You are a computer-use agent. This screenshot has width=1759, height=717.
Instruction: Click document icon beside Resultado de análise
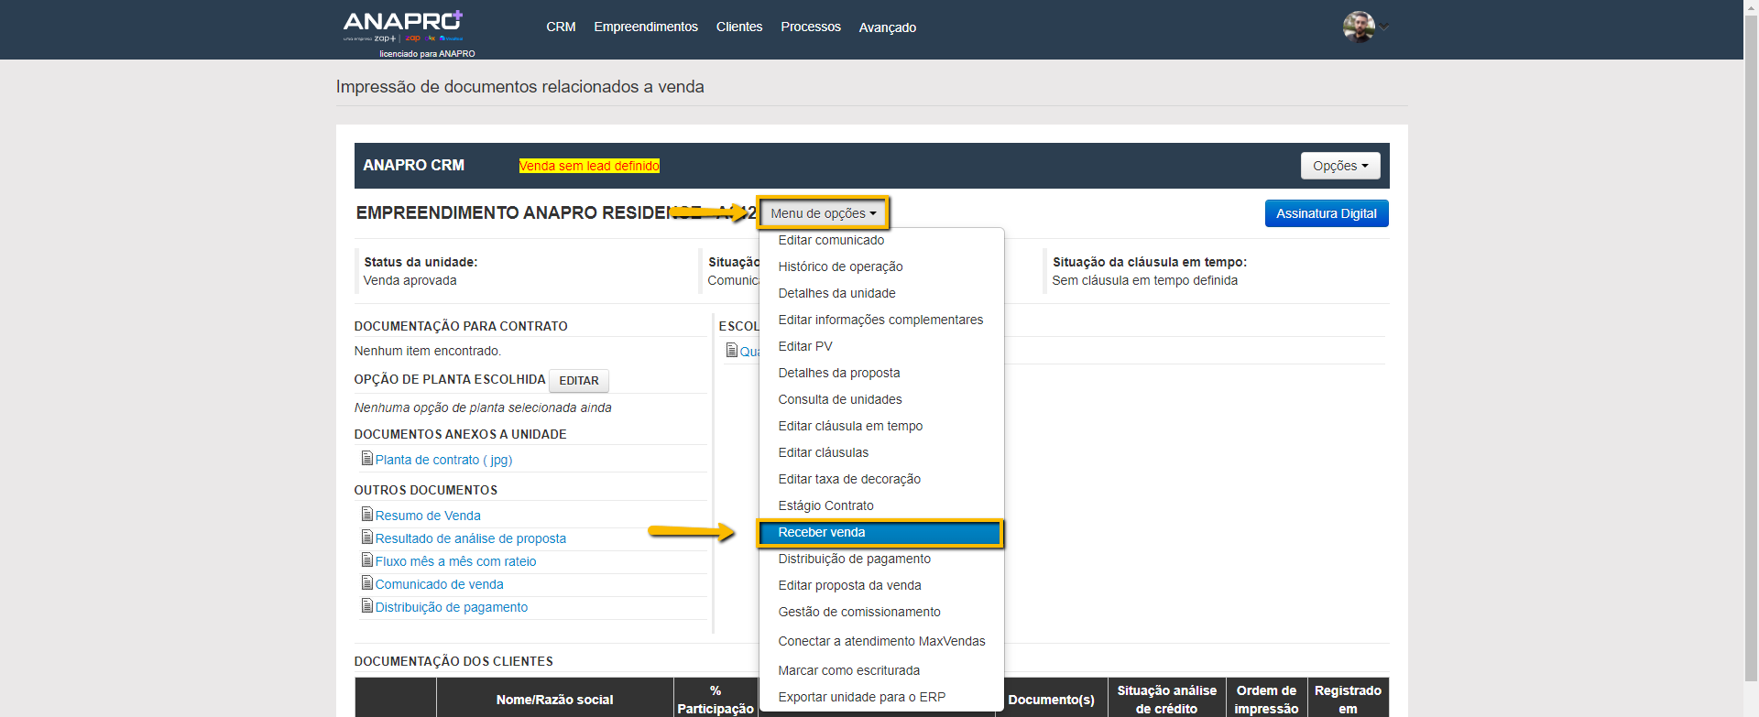click(x=367, y=538)
